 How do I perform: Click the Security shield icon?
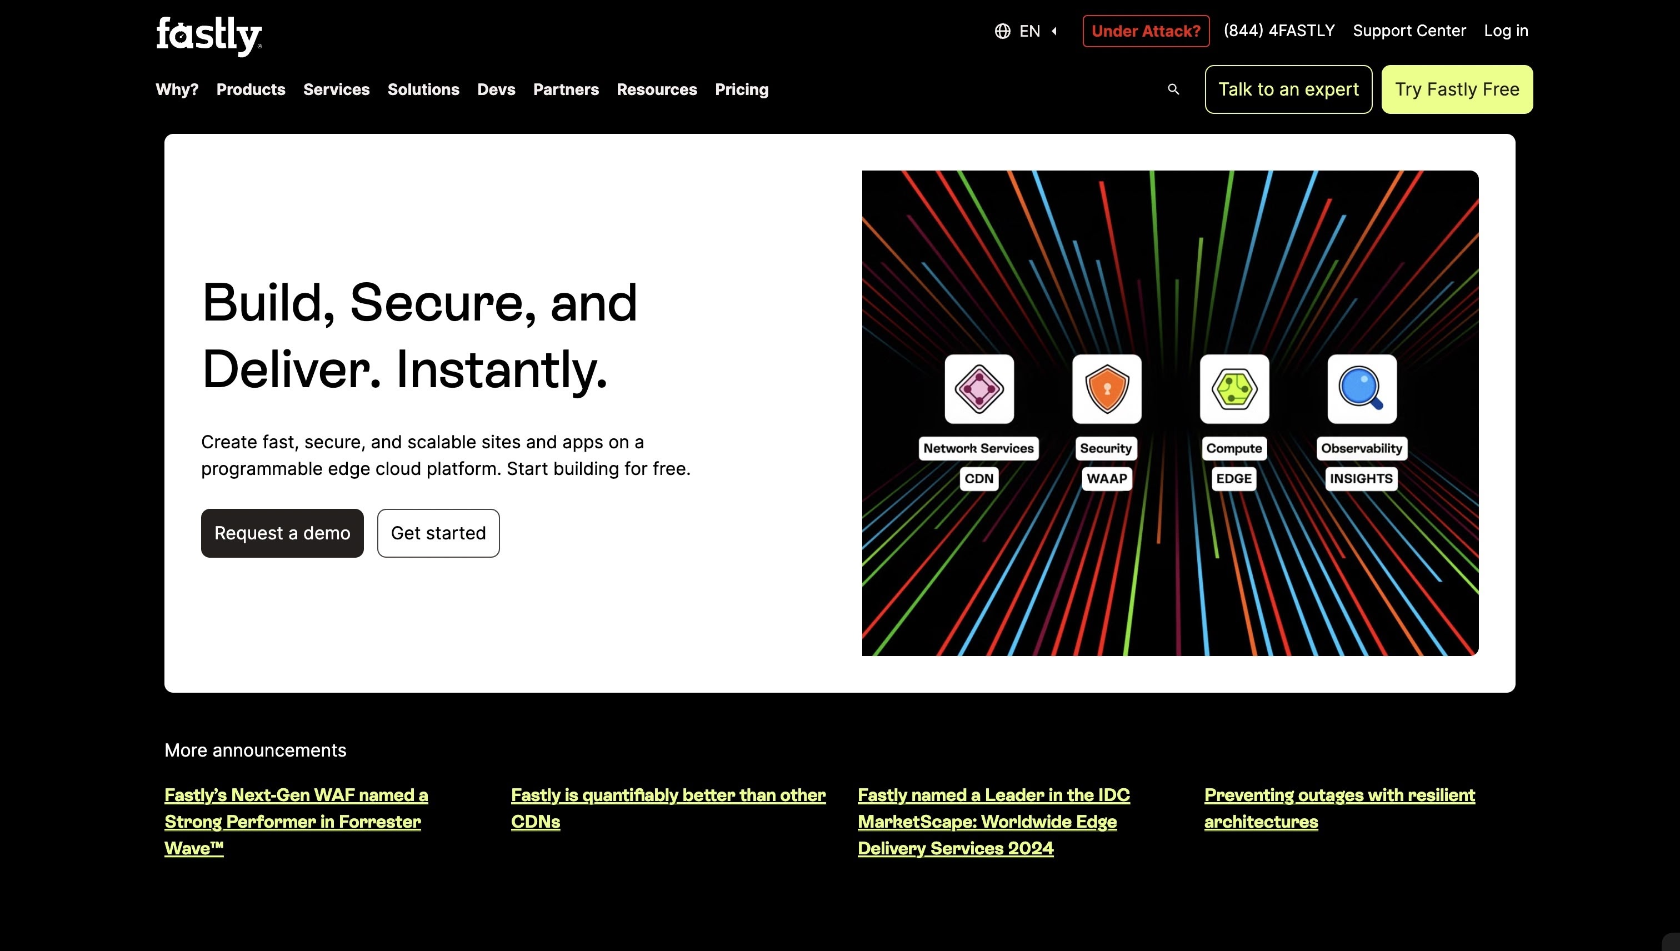1107,389
